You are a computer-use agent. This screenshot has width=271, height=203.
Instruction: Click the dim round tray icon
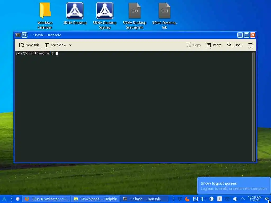click(227, 199)
